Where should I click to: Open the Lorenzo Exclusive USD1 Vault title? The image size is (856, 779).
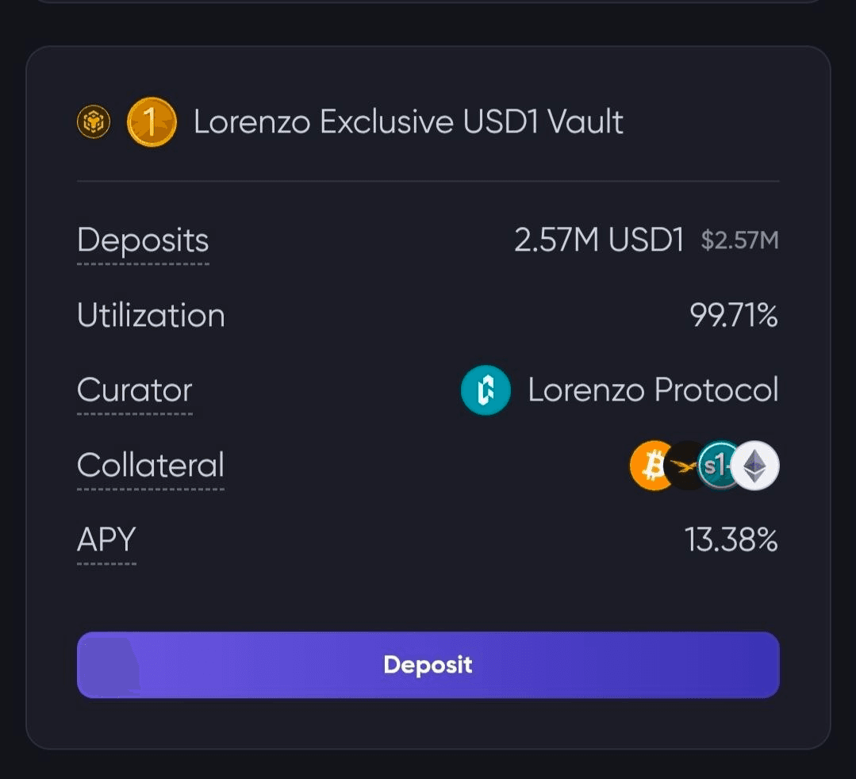point(409,121)
